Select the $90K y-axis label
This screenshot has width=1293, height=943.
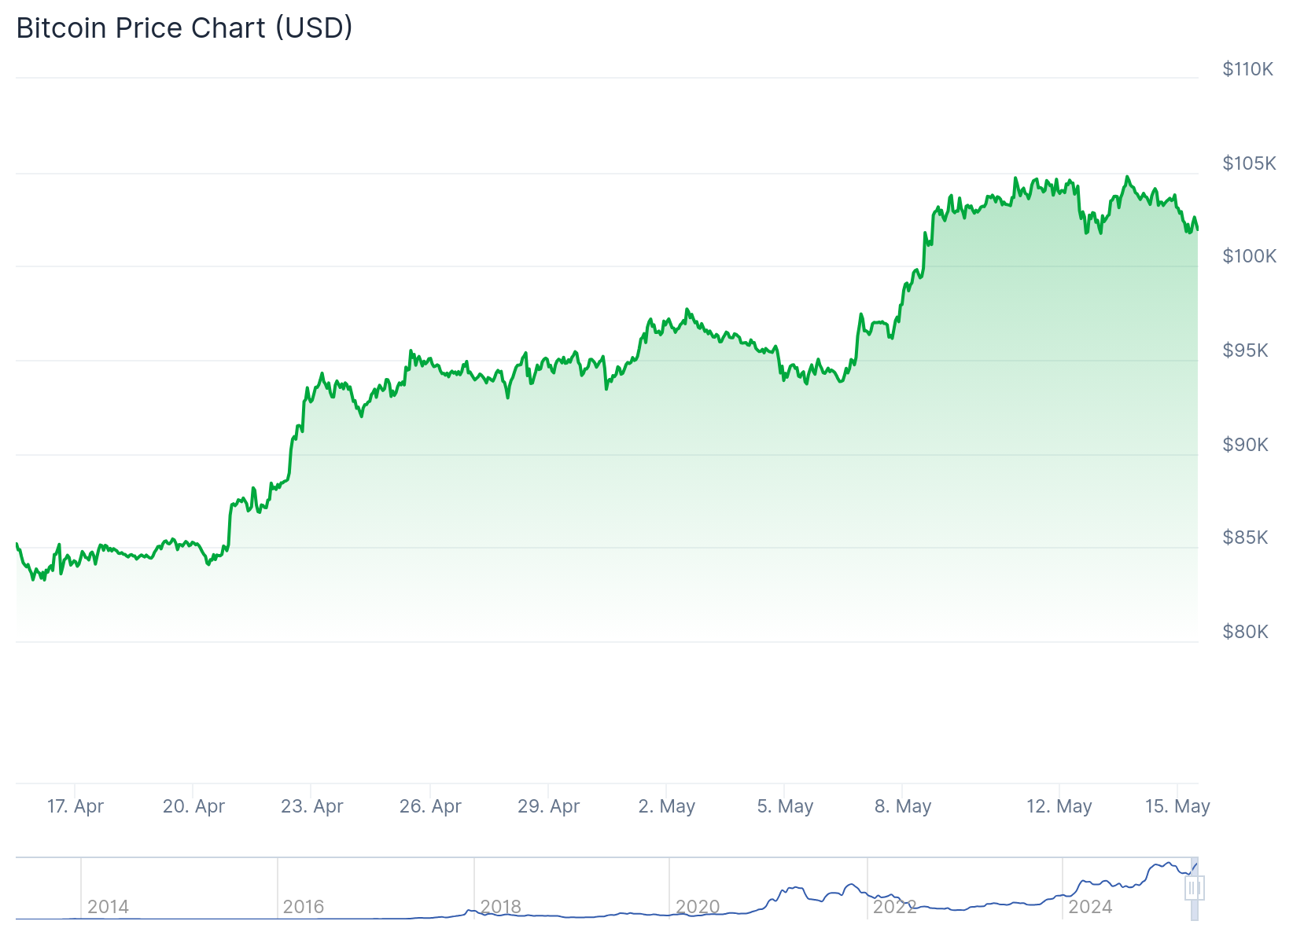1245,445
